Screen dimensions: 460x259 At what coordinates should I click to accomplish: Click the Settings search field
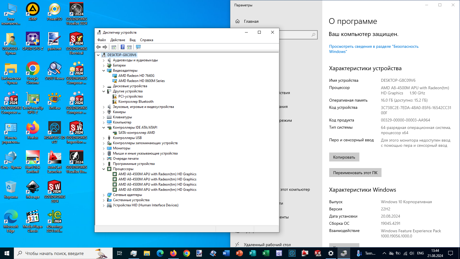298,35
